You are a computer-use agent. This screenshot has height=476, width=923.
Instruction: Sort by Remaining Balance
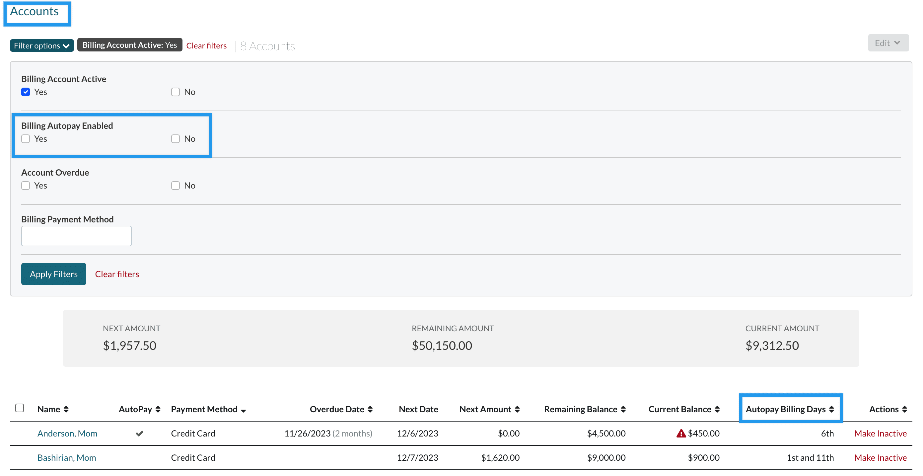(x=623, y=409)
